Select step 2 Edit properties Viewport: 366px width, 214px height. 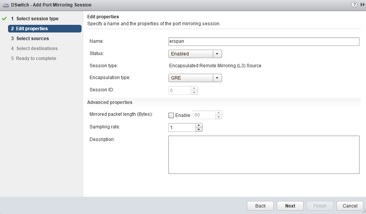(x=32, y=29)
